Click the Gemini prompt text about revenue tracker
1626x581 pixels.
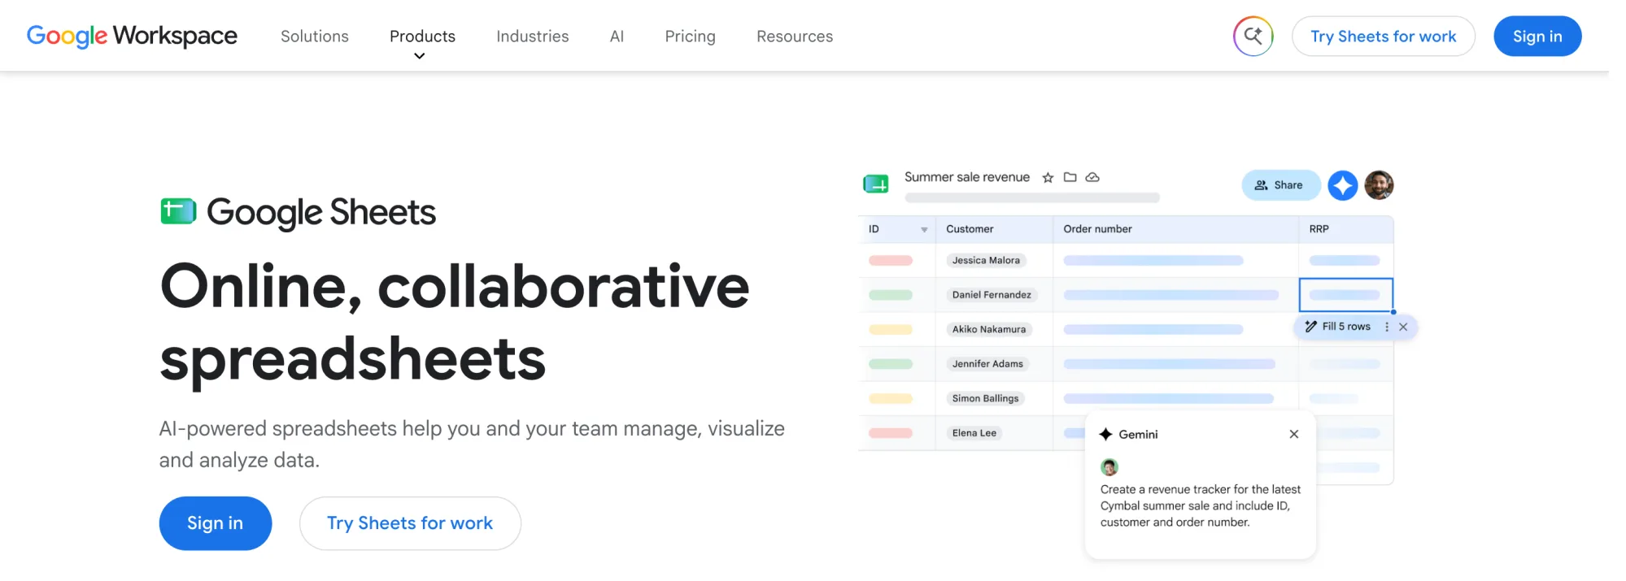coord(1201,506)
